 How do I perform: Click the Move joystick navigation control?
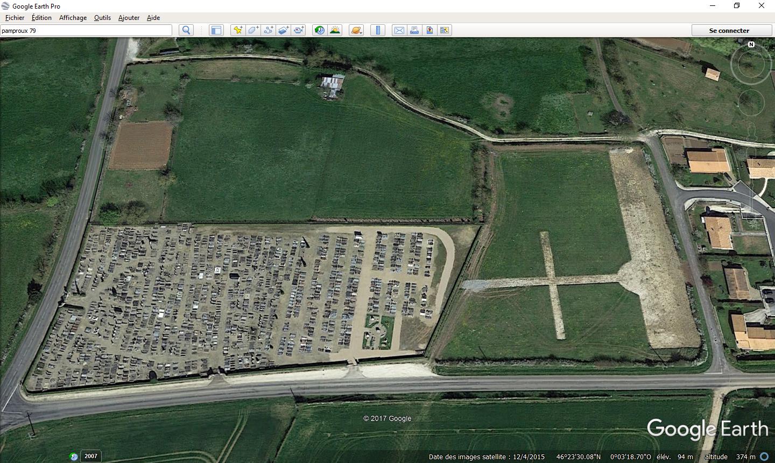coord(751,102)
